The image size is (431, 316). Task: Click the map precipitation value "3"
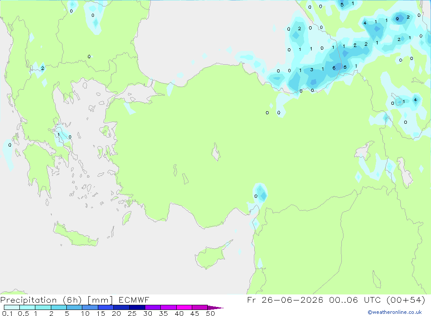pyautogui.click(x=312, y=69)
